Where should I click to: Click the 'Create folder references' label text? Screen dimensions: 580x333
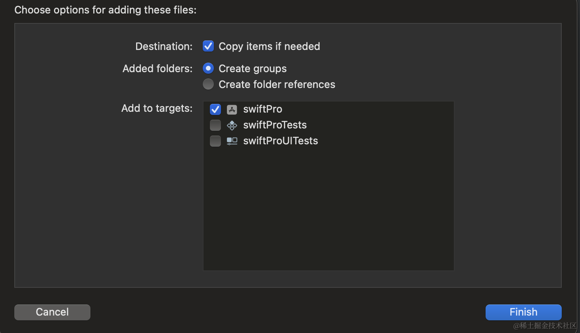coord(277,84)
